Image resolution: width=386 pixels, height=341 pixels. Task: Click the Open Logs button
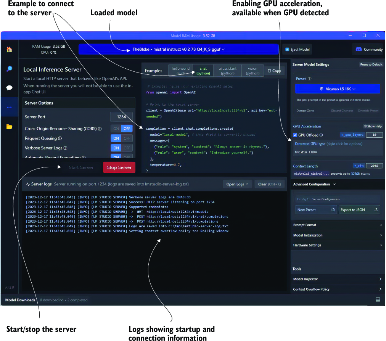coord(237,184)
